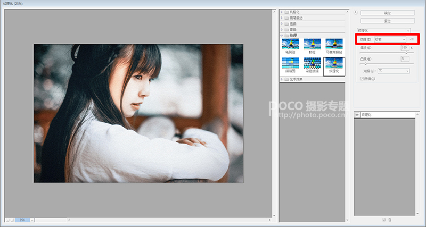The image size is (426, 227).
Task: Open the load texture flyout menu icon
Action: 412,39
